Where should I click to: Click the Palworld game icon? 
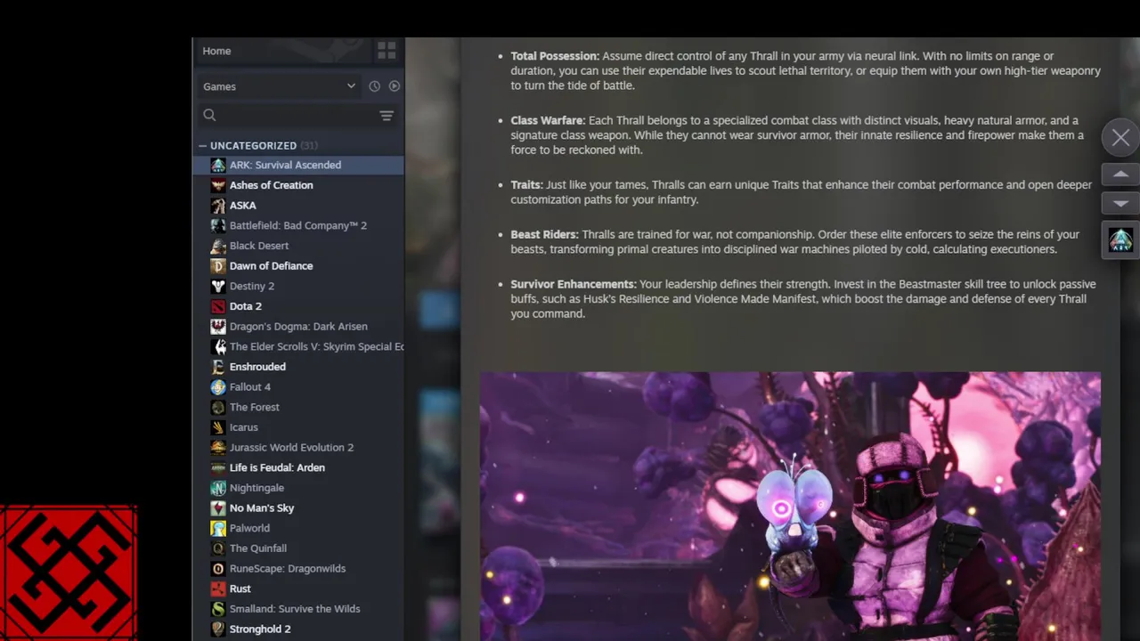pos(218,528)
